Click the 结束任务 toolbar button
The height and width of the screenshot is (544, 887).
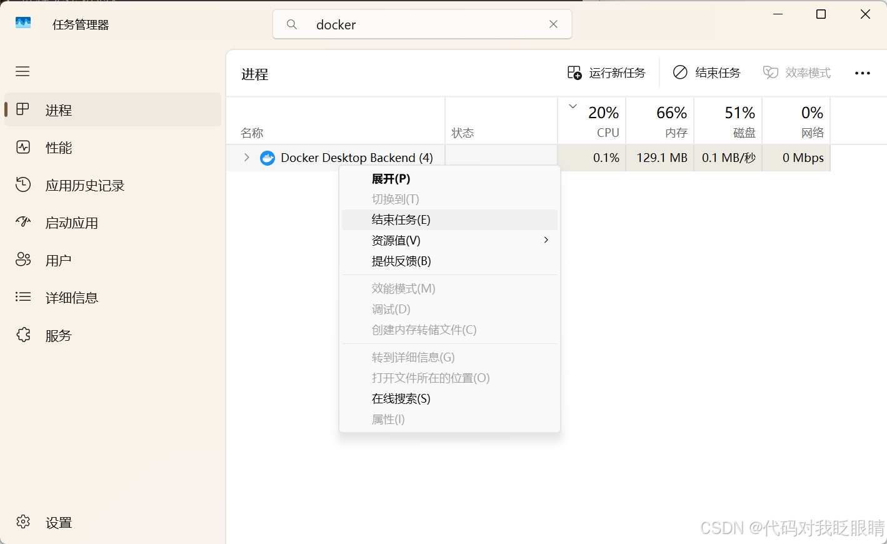[706, 73]
